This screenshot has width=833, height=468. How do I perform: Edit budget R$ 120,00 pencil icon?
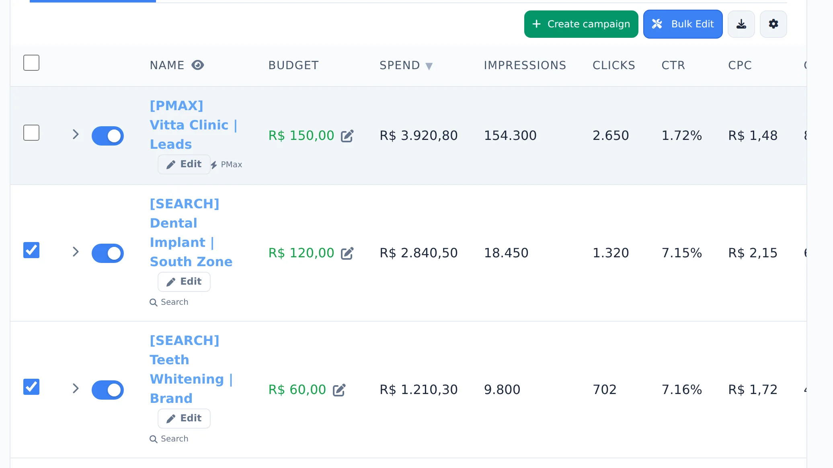pos(347,253)
